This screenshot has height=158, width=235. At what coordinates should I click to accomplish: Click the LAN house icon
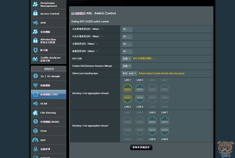(36, 94)
